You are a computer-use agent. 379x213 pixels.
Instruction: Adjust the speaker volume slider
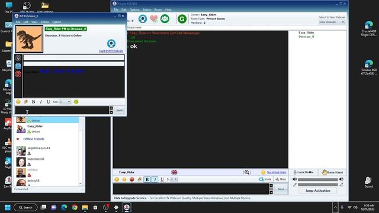[x=317, y=179]
